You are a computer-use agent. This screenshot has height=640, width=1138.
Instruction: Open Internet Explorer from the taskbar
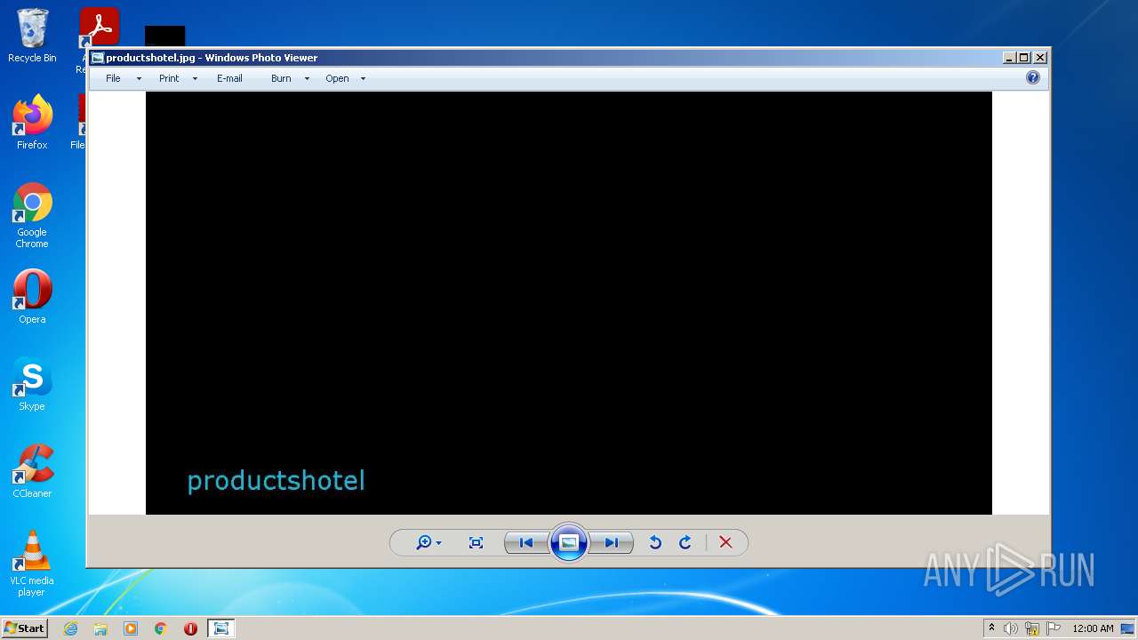coord(70,628)
